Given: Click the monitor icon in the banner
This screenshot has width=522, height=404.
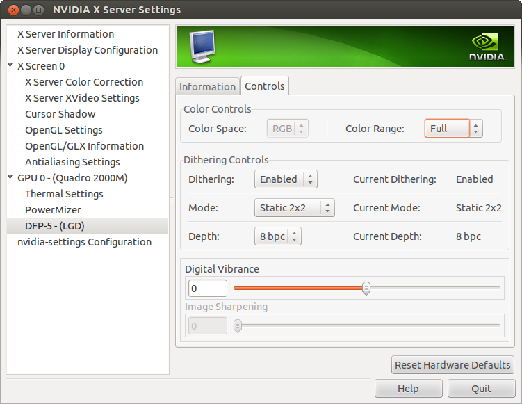Looking at the screenshot, I should pyautogui.click(x=202, y=47).
